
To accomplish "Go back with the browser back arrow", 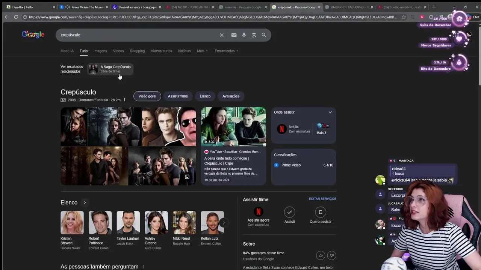I will pos(7,17).
